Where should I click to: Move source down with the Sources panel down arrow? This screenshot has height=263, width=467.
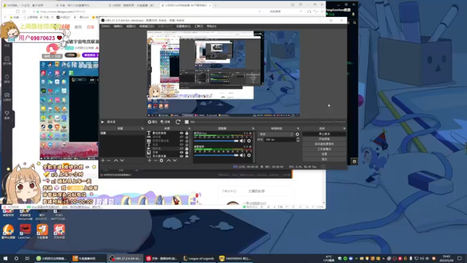175,160
